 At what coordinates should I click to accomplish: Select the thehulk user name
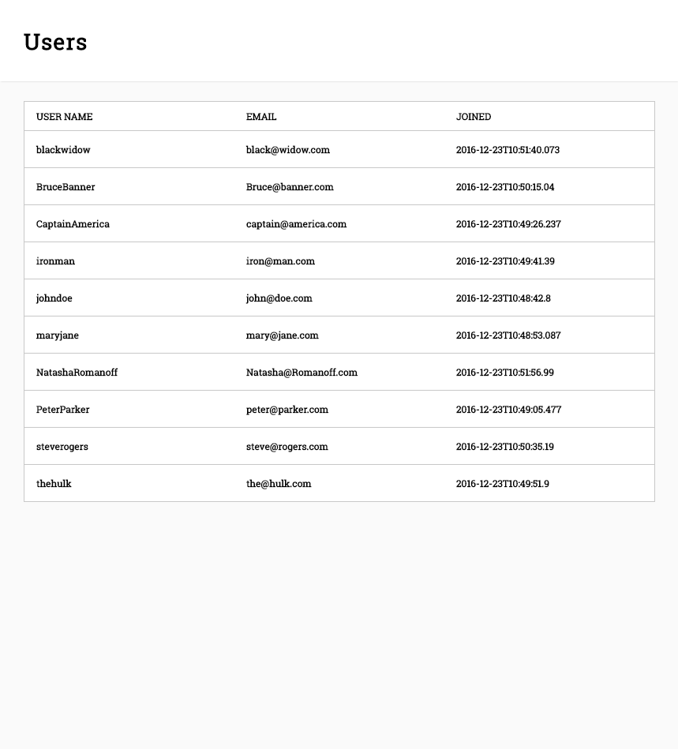(54, 484)
